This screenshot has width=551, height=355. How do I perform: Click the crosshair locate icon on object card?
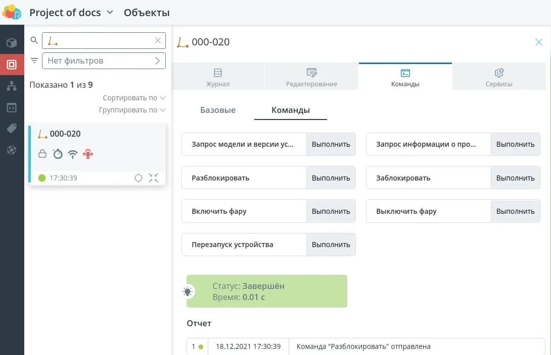[x=138, y=177]
